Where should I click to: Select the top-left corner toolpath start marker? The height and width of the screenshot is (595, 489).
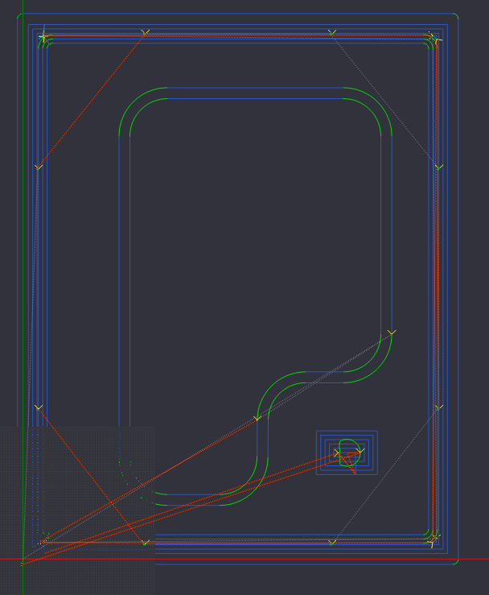(x=43, y=37)
